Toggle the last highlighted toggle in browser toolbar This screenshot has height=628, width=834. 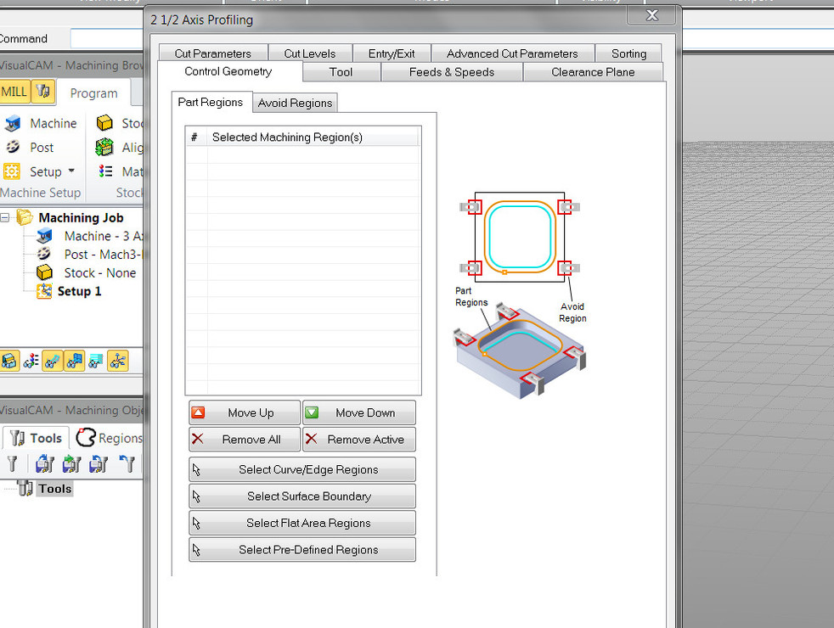[x=117, y=361]
